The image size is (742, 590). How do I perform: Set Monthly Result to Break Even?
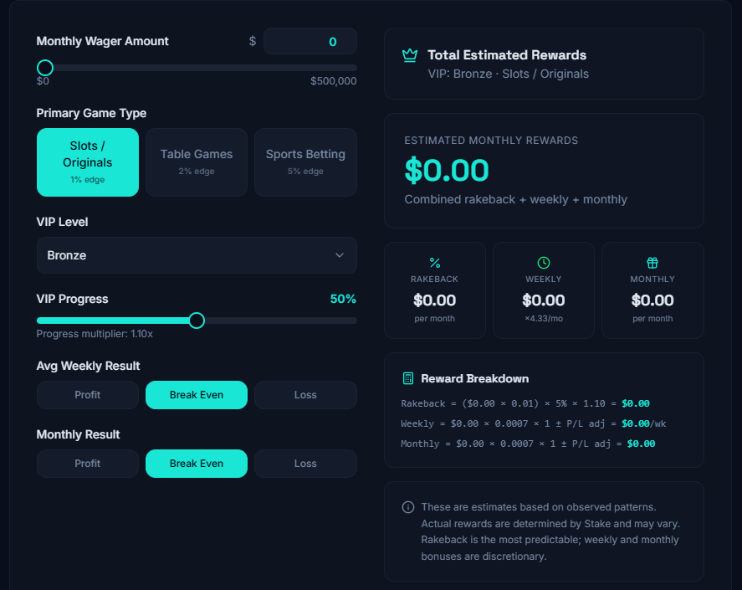tap(197, 464)
